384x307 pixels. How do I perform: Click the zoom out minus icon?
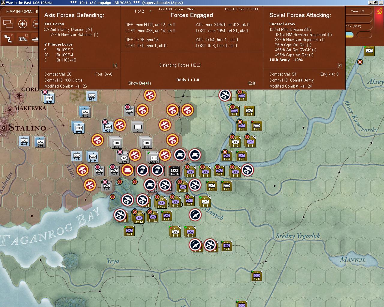coord(35,24)
